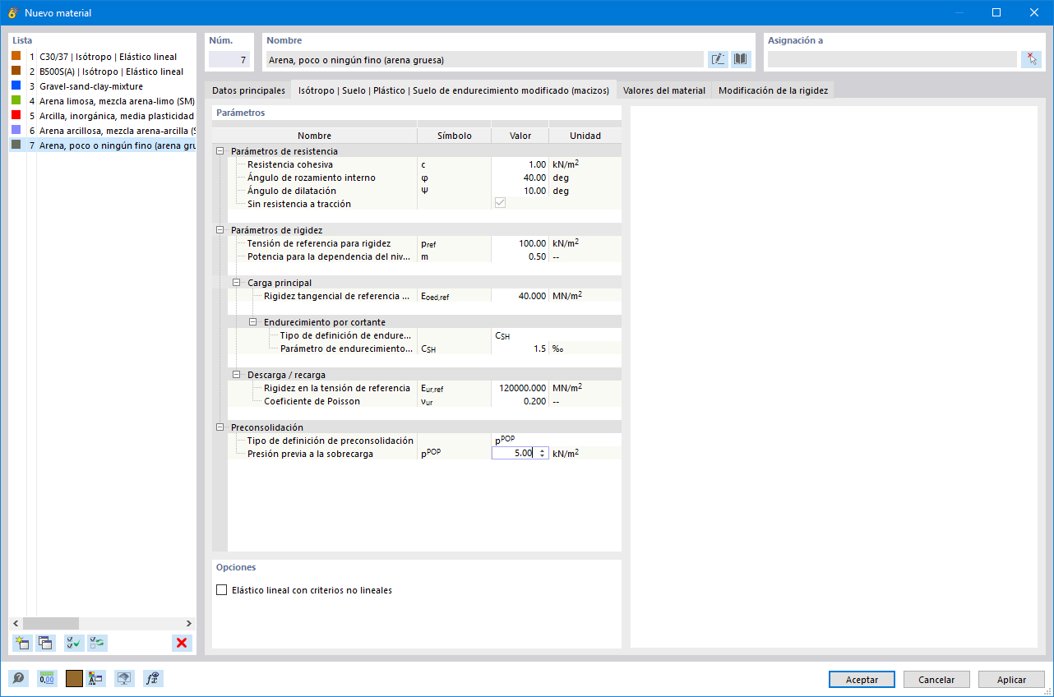Open units and decimals 0,00 icon
Image resolution: width=1054 pixels, height=697 pixels.
47,679
